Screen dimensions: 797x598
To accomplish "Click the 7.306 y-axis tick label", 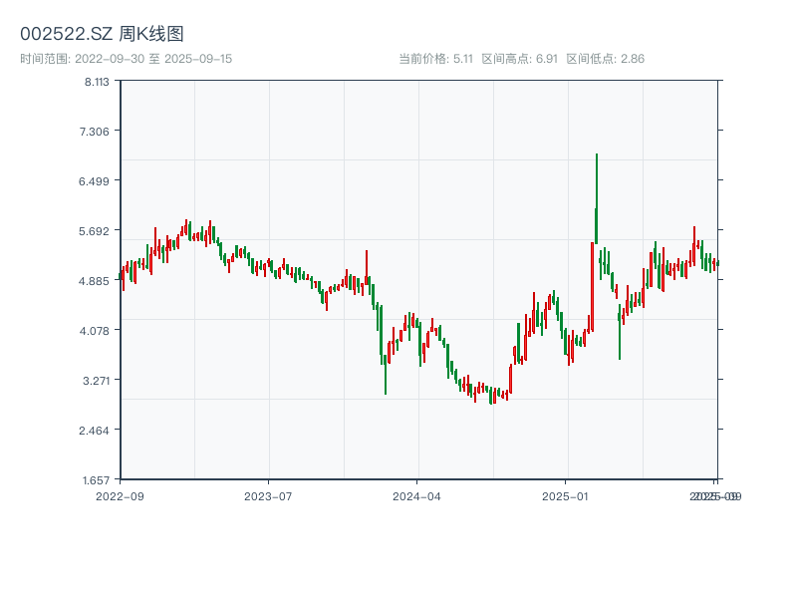I will 97,132.
